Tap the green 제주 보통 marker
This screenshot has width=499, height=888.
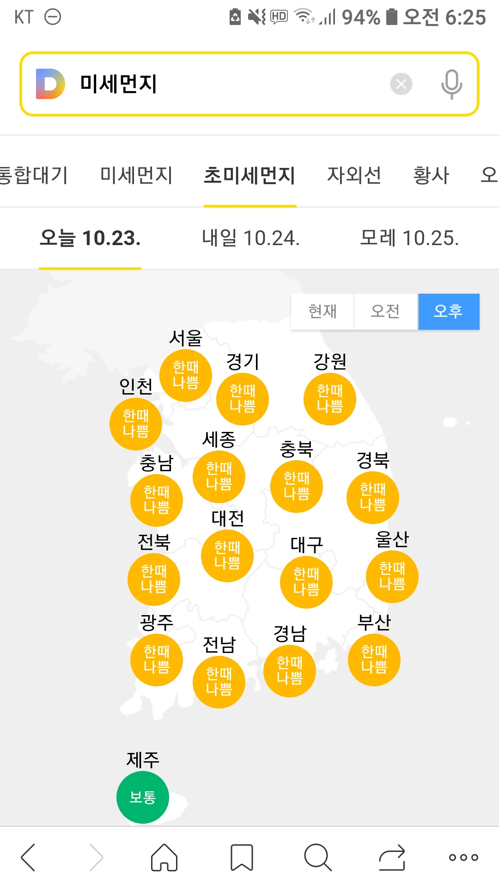point(143,797)
